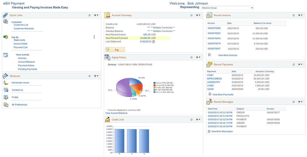The image size is (307, 157).
Task: Sort Recent Payments by Amount column header
Action: 260,72
